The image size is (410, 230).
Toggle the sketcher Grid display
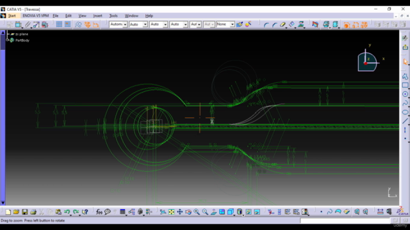tap(59, 24)
